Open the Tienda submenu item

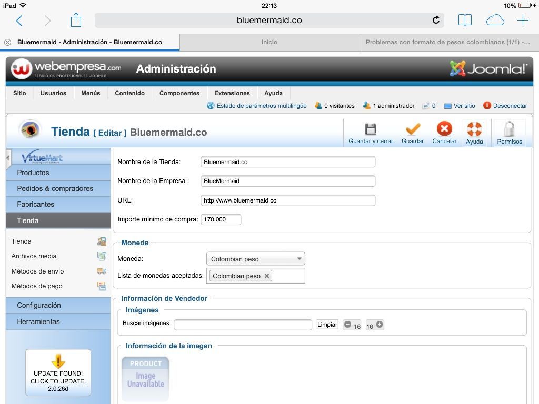point(21,241)
